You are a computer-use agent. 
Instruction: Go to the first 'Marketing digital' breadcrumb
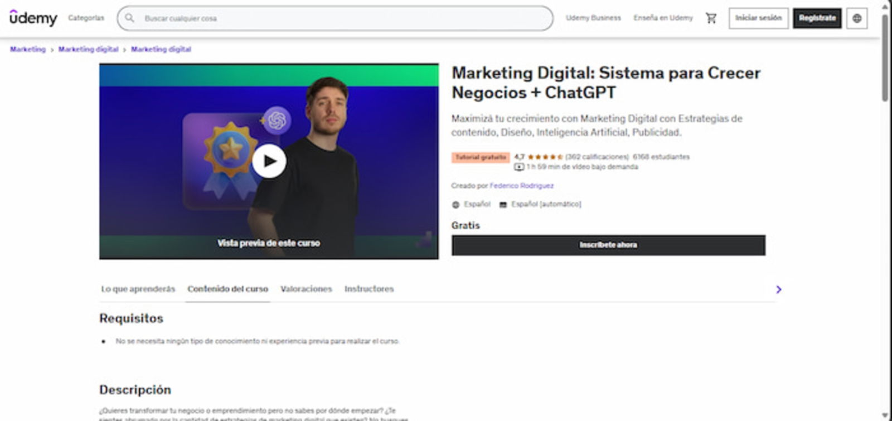point(88,49)
